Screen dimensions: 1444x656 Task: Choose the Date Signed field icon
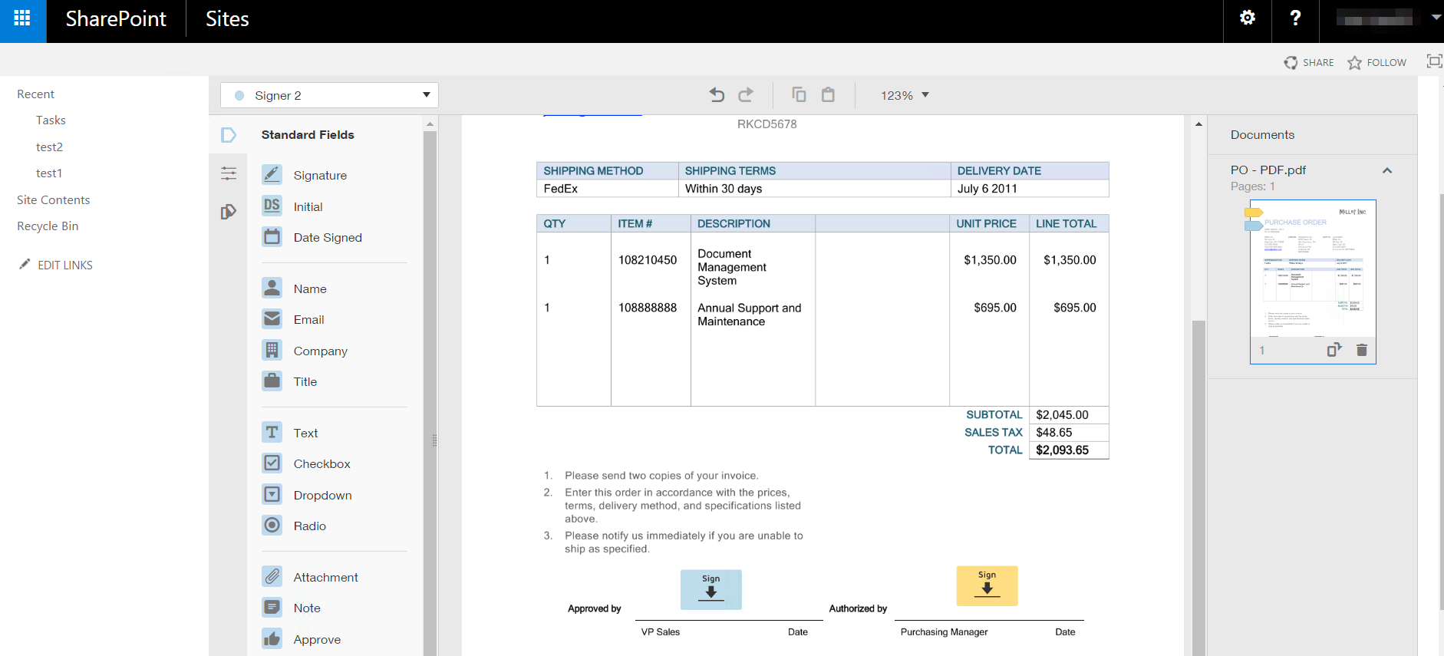[272, 237]
